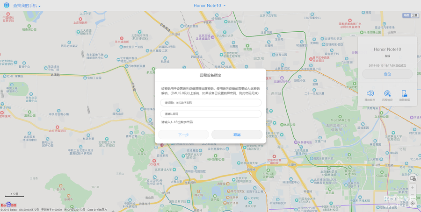Click the map recenter target icon
Viewport: 421px width, 212px height.
[x=413, y=204]
